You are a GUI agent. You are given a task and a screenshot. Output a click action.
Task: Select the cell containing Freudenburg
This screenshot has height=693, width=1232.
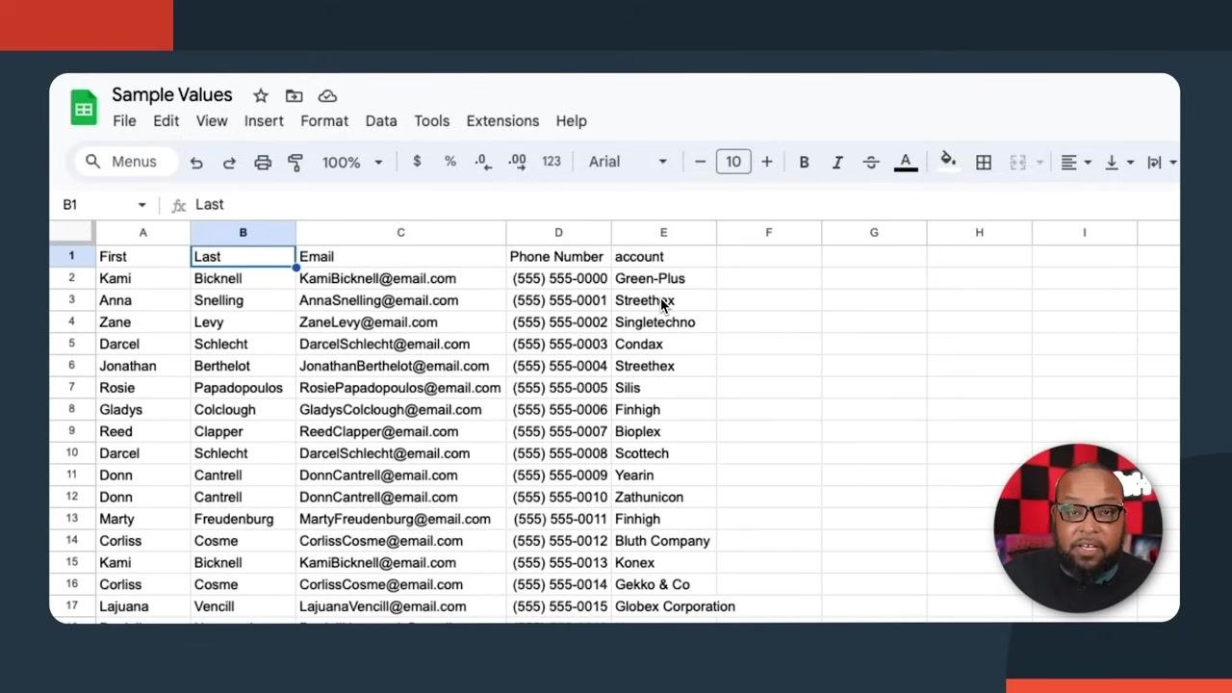(x=243, y=519)
